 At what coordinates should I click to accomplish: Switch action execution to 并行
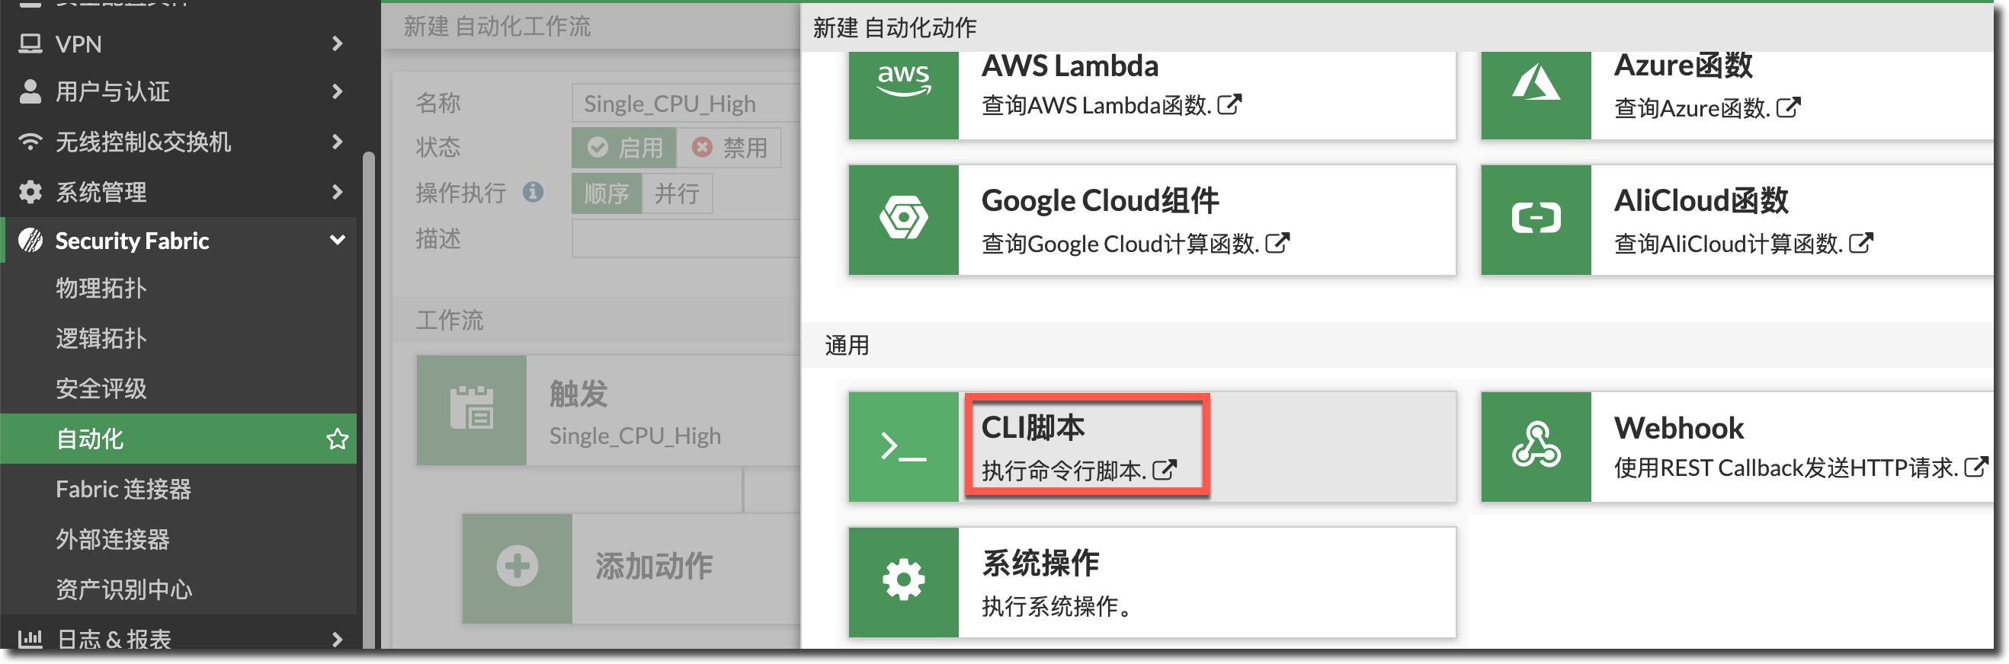676,193
